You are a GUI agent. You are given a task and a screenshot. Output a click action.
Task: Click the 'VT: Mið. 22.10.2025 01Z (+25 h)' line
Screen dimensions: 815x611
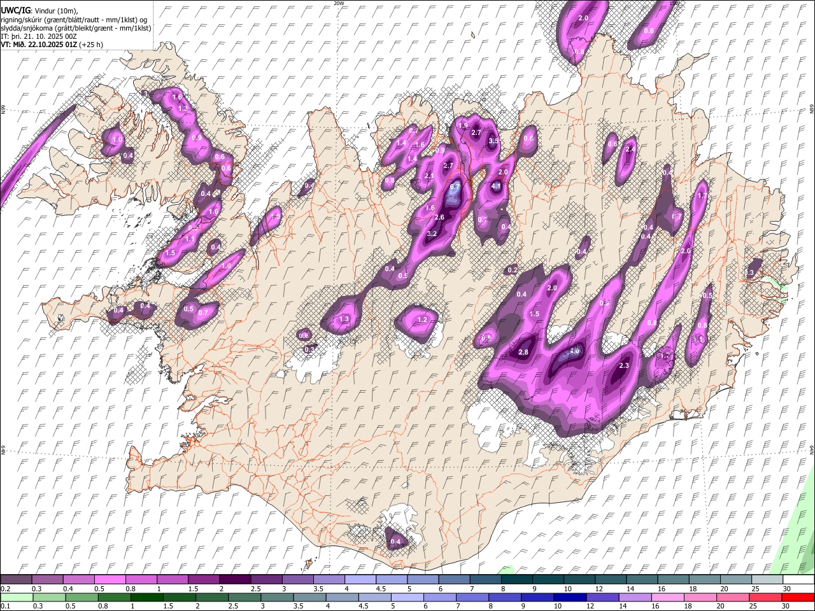point(52,45)
